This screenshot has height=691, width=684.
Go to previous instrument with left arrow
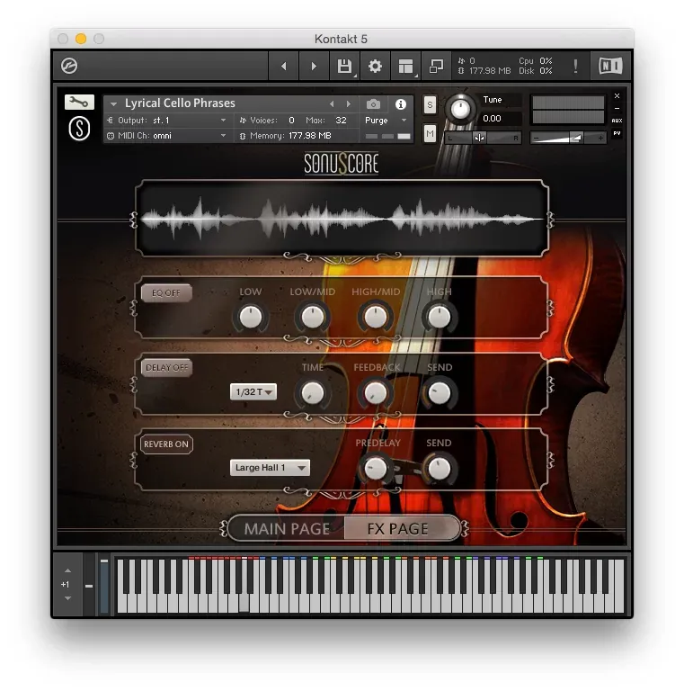[284, 66]
